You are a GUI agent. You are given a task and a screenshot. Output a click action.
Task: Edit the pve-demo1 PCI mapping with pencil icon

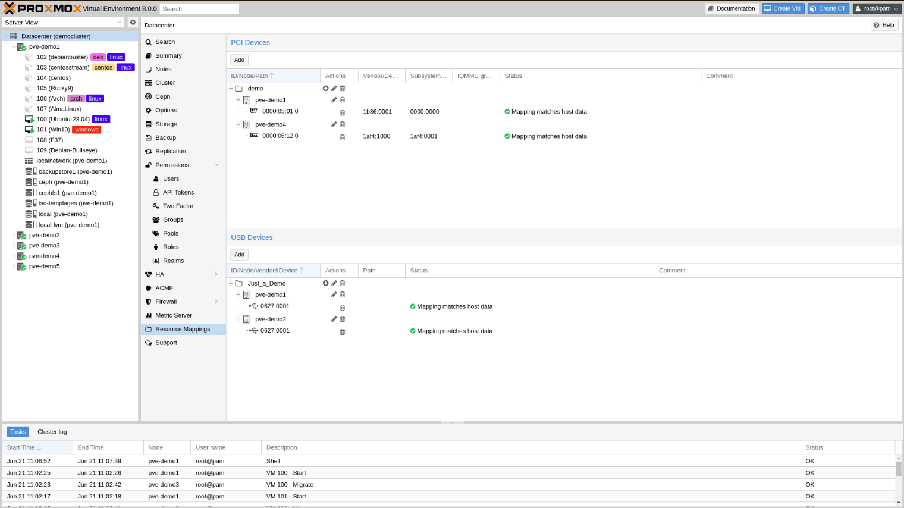click(334, 100)
